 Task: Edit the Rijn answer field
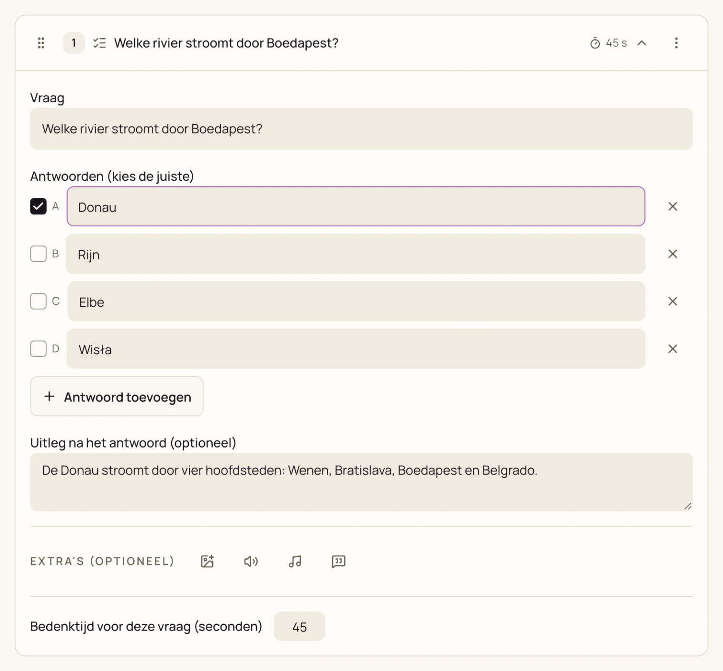coord(356,254)
